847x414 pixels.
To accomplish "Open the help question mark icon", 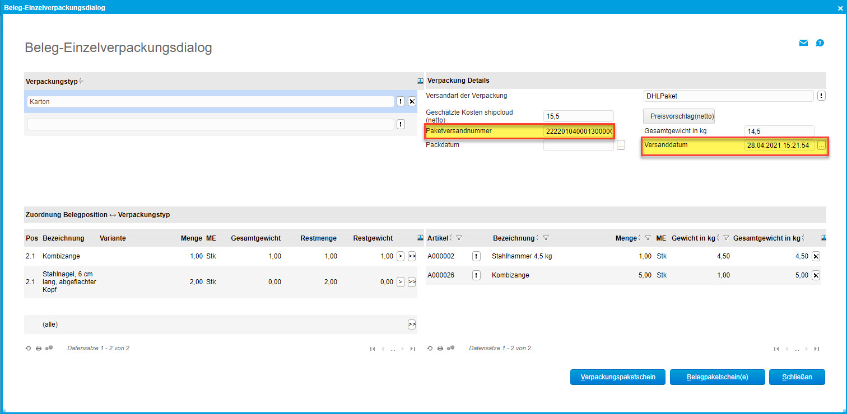I will (820, 43).
